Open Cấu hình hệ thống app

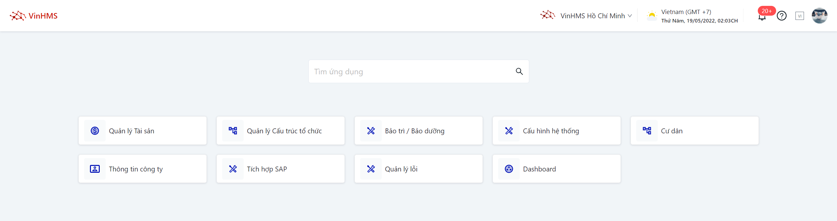tap(551, 131)
